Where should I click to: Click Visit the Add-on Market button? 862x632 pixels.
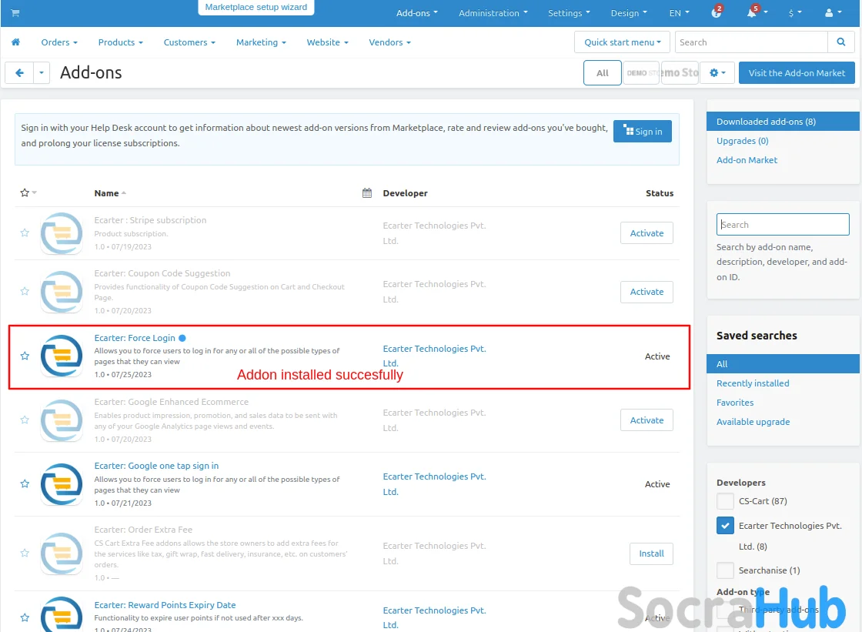[797, 72]
